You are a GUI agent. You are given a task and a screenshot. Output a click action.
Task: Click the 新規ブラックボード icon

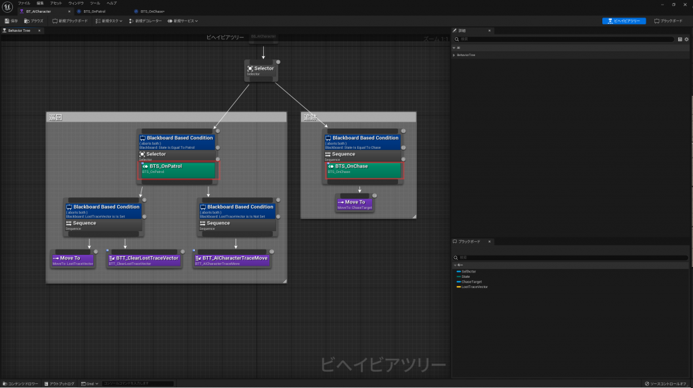pyautogui.click(x=70, y=21)
